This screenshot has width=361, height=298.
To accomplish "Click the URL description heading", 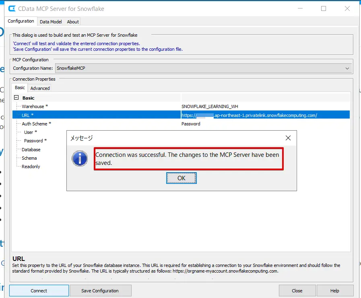I will (19, 258).
